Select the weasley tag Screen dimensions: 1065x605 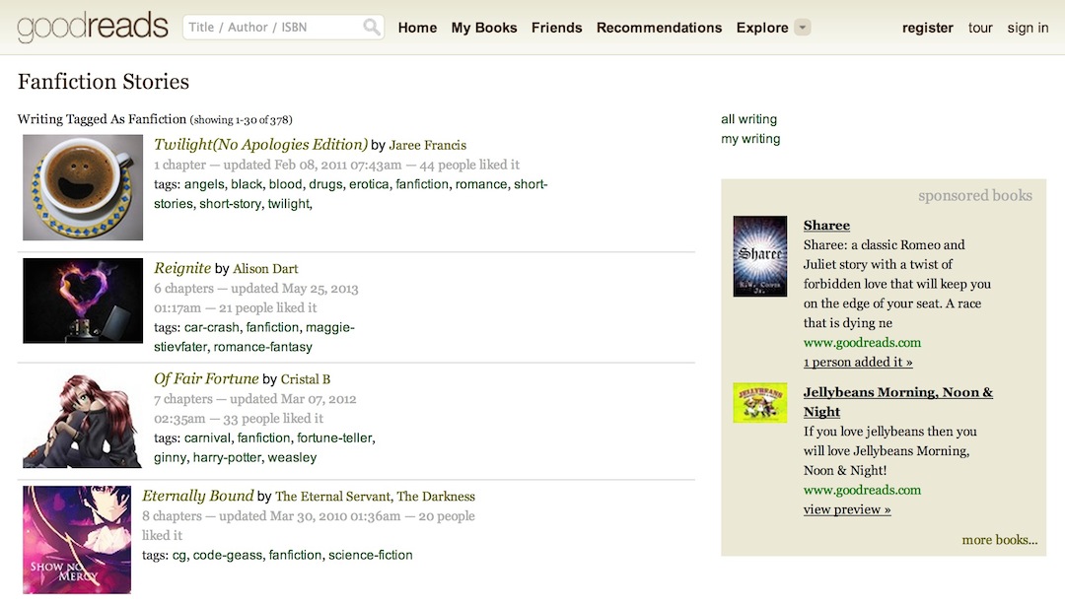(x=292, y=457)
